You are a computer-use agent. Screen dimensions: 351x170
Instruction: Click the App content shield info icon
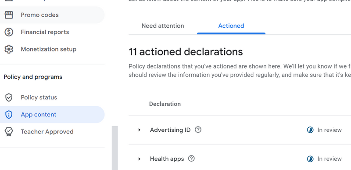pyautogui.click(x=9, y=115)
